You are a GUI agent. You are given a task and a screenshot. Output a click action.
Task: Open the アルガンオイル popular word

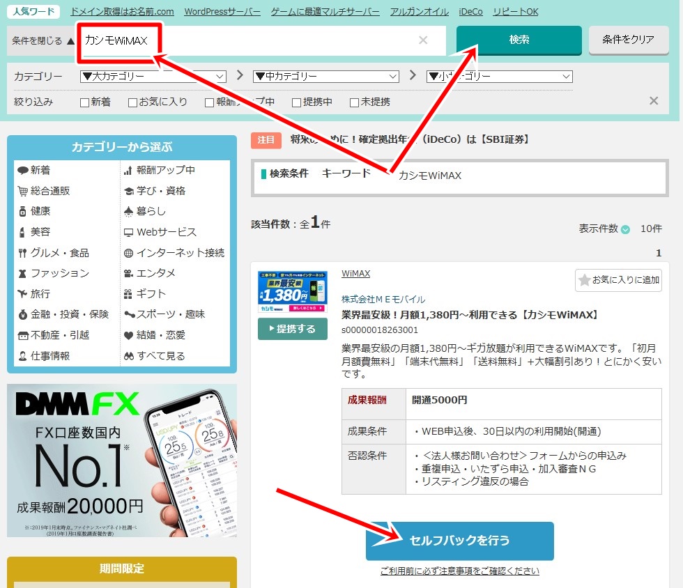[419, 12]
